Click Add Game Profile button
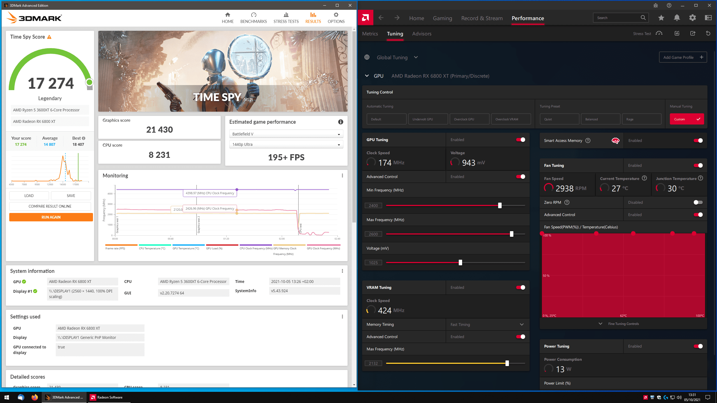The height and width of the screenshot is (403, 717). [x=683, y=57]
